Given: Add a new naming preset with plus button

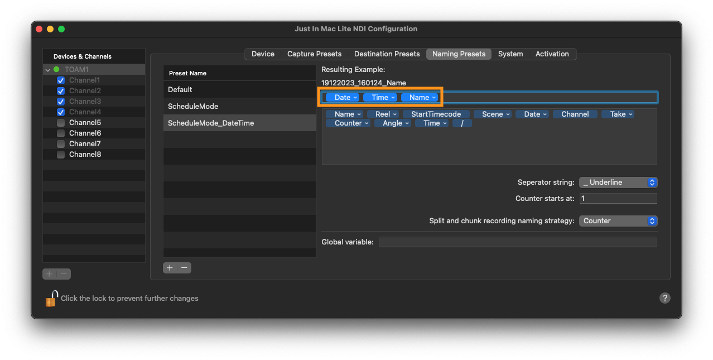Looking at the screenshot, I should (x=170, y=268).
